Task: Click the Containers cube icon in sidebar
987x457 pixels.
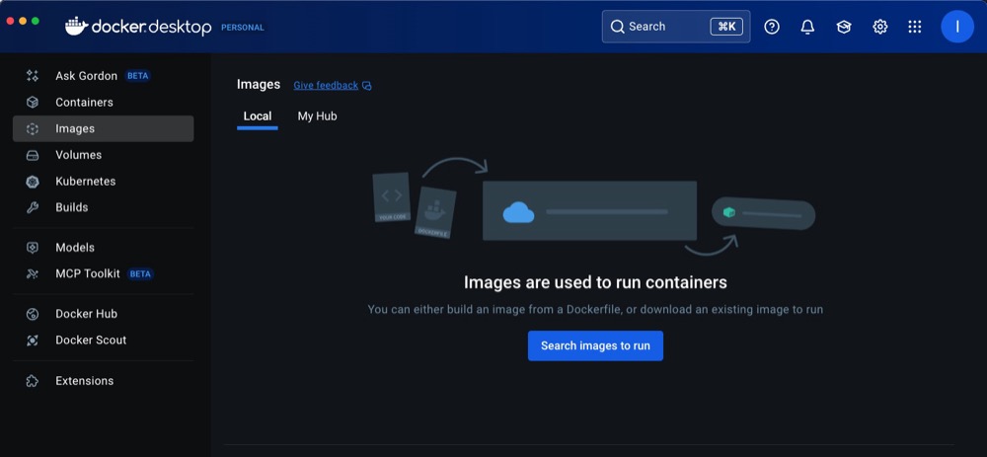Action: pos(33,102)
